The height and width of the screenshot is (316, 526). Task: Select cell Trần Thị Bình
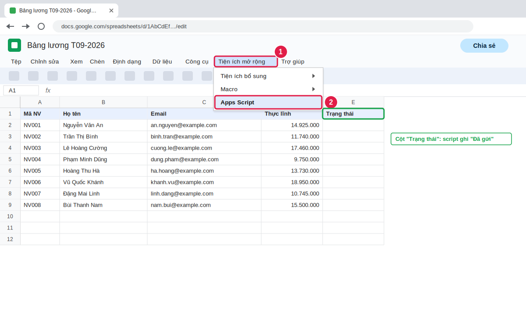click(x=103, y=136)
